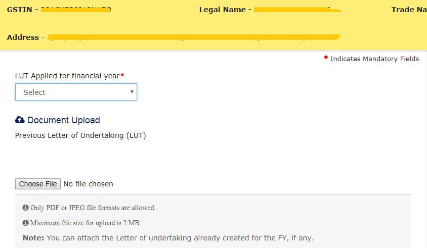Click info icon beside maximum file size
427x248 pixels.
[26, 223]
